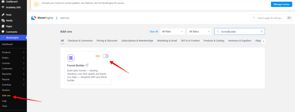Switch to Inventory & Suppliers tab
This screenshot has width=295, height=112.
(240, 40)
